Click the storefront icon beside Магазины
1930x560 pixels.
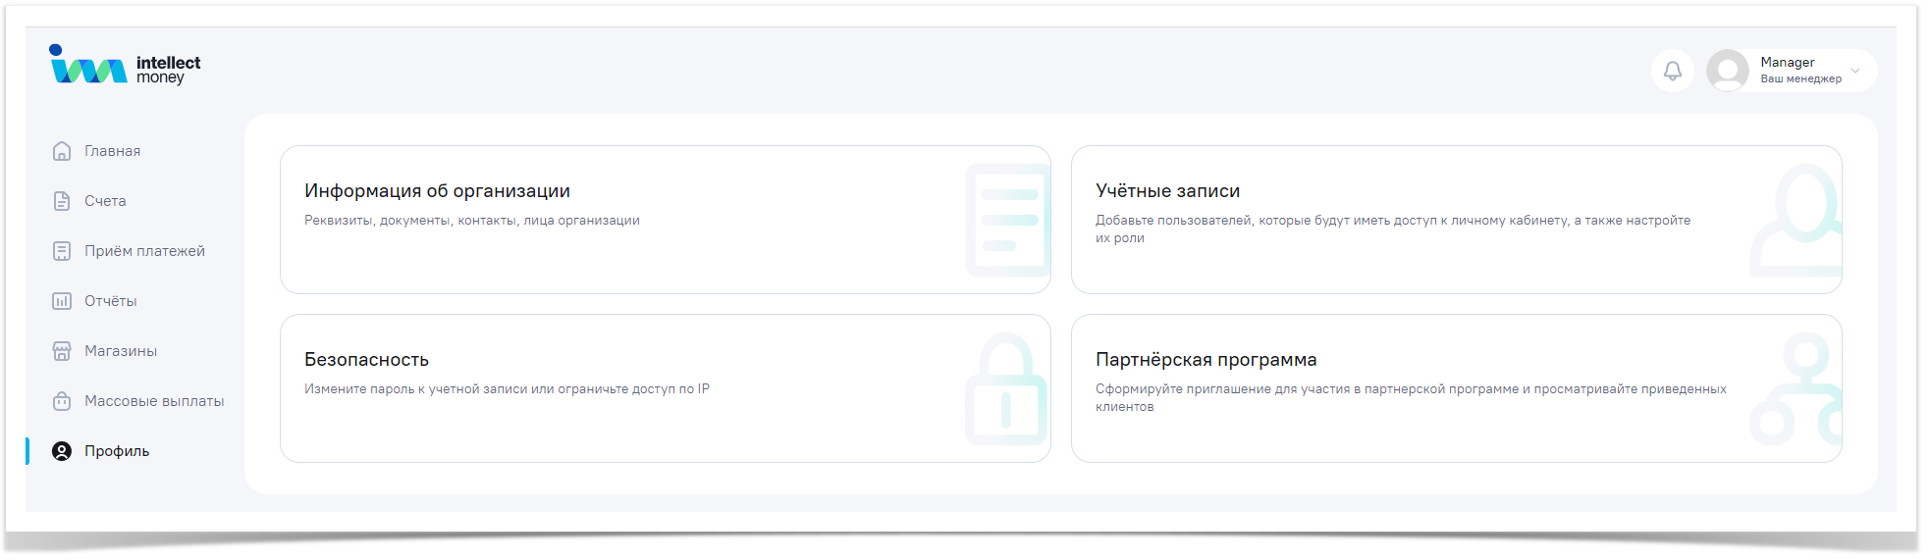(62, 351)
